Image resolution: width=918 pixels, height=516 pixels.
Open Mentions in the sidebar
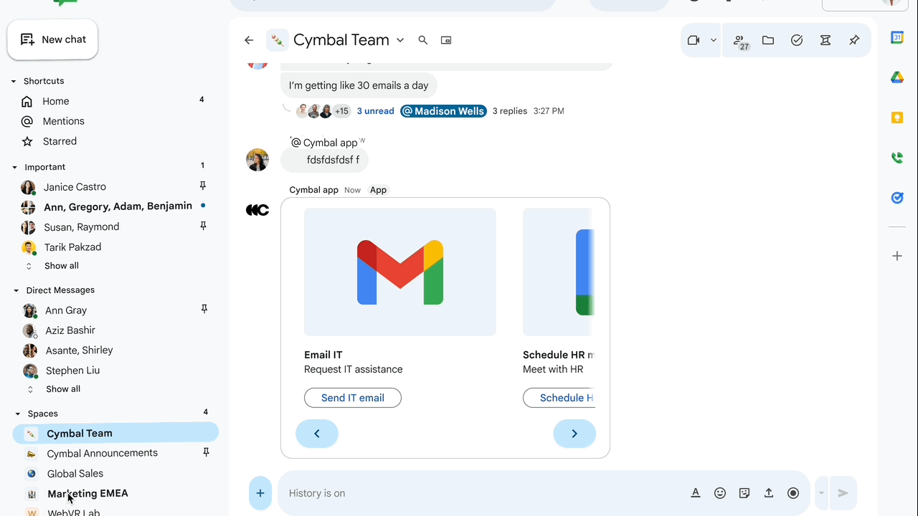point(63,121)
